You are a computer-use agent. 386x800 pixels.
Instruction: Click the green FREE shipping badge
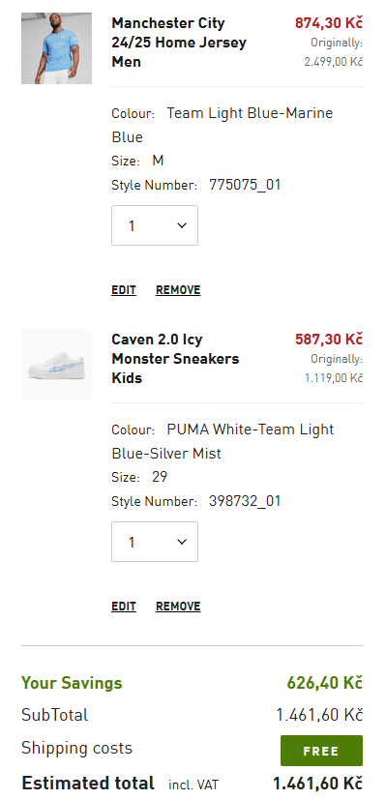(321, 751)
